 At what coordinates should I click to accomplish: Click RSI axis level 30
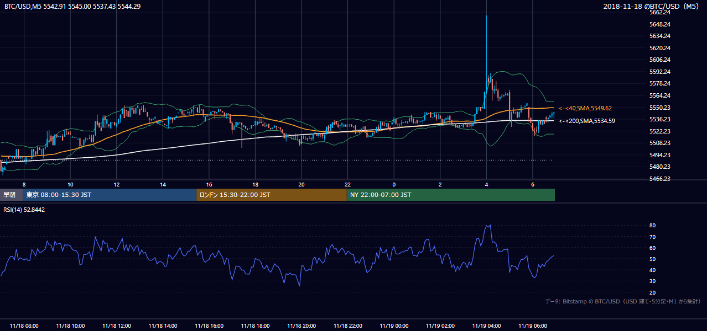tap(653, 281)
